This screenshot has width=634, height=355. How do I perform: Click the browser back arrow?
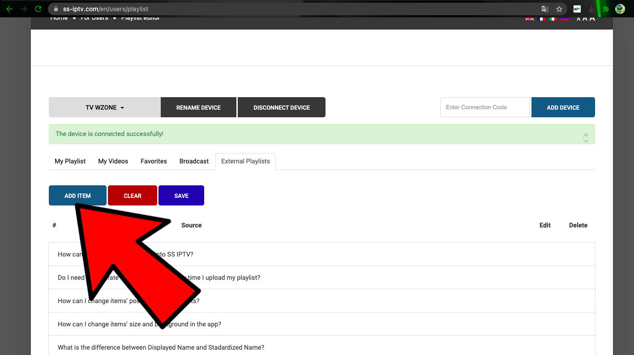click(x=9, y=9)
